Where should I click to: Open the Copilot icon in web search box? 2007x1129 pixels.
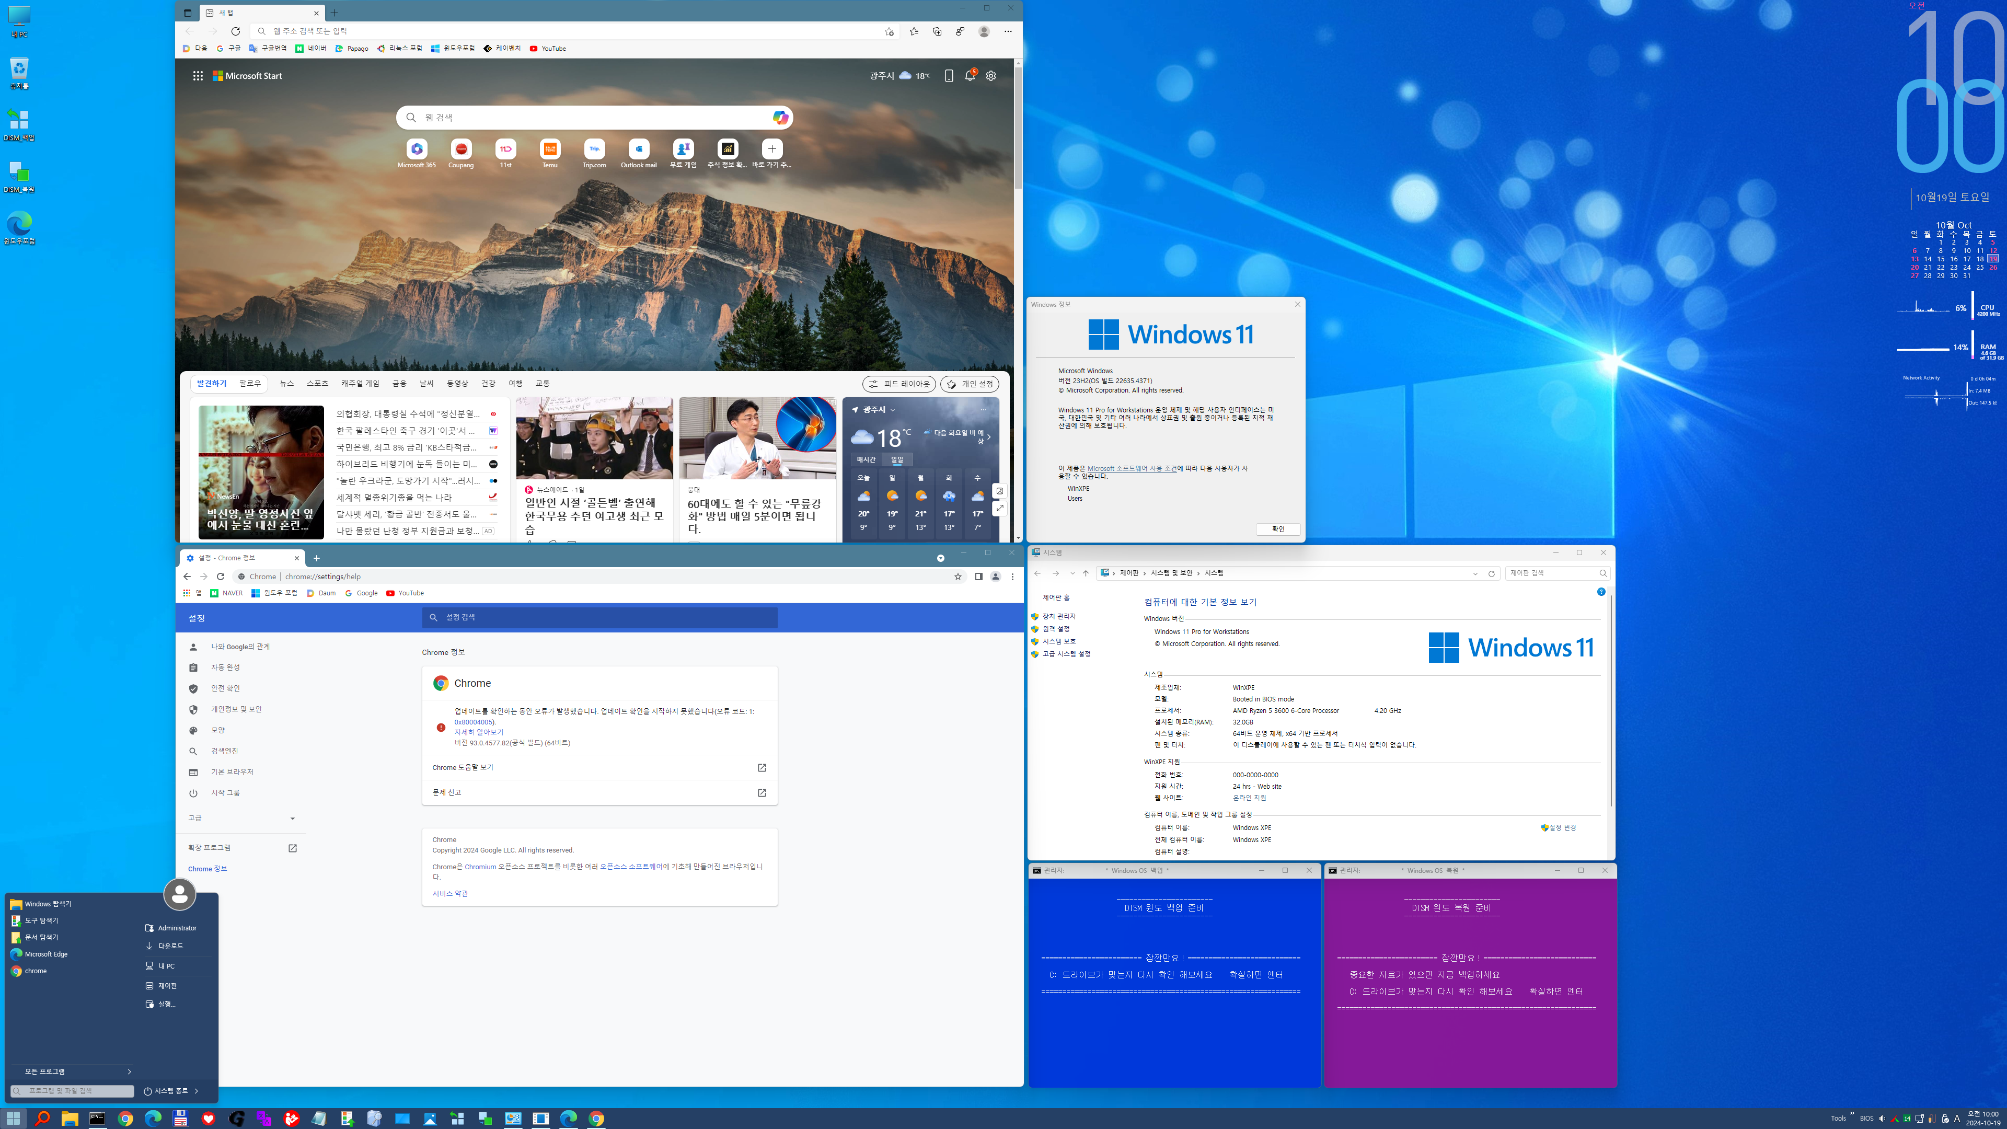[x=780, y=118]
